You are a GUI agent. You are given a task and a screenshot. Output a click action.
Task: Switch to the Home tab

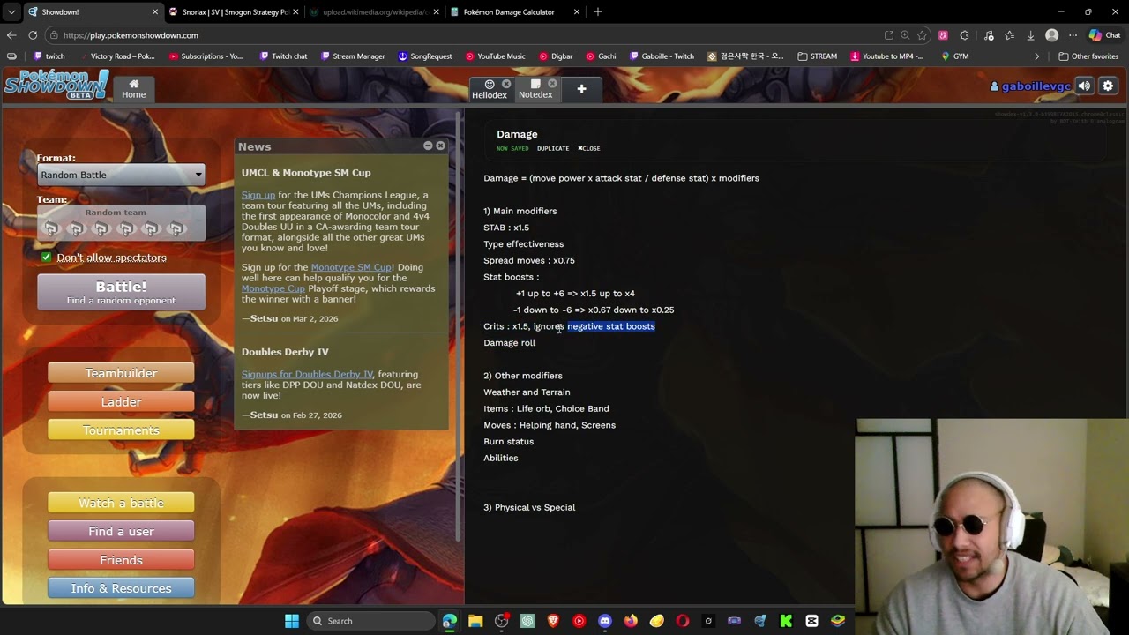134,89
